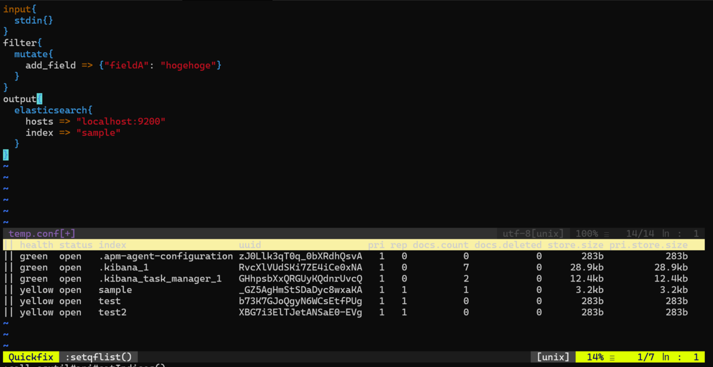713x367 pixels.
Task: Click the 14% position indicator
Action: (x=595, y=357)
